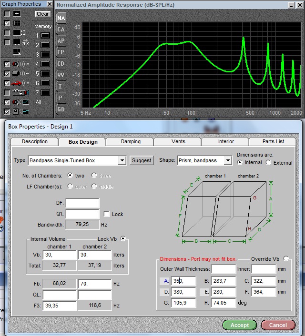Screen dimensions: 305x336
Task: Enable the vertical scale checkbox
Action: (7, 33)
